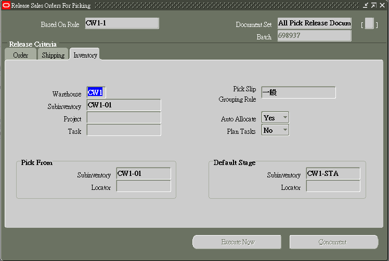This screenshot has height=261, width=389.
Task: Click the Batch number field
Action: coord(314,36)
